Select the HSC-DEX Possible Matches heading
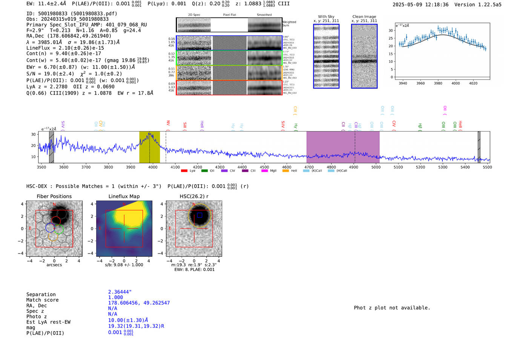 [94, 186]
